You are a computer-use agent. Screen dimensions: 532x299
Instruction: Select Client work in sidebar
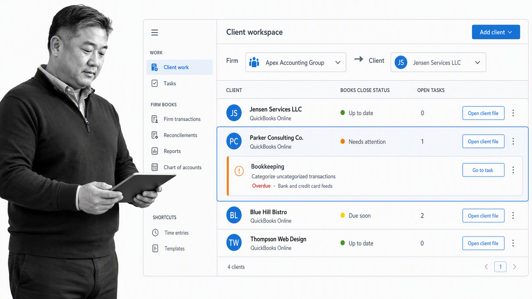click(x=180, y=67)
